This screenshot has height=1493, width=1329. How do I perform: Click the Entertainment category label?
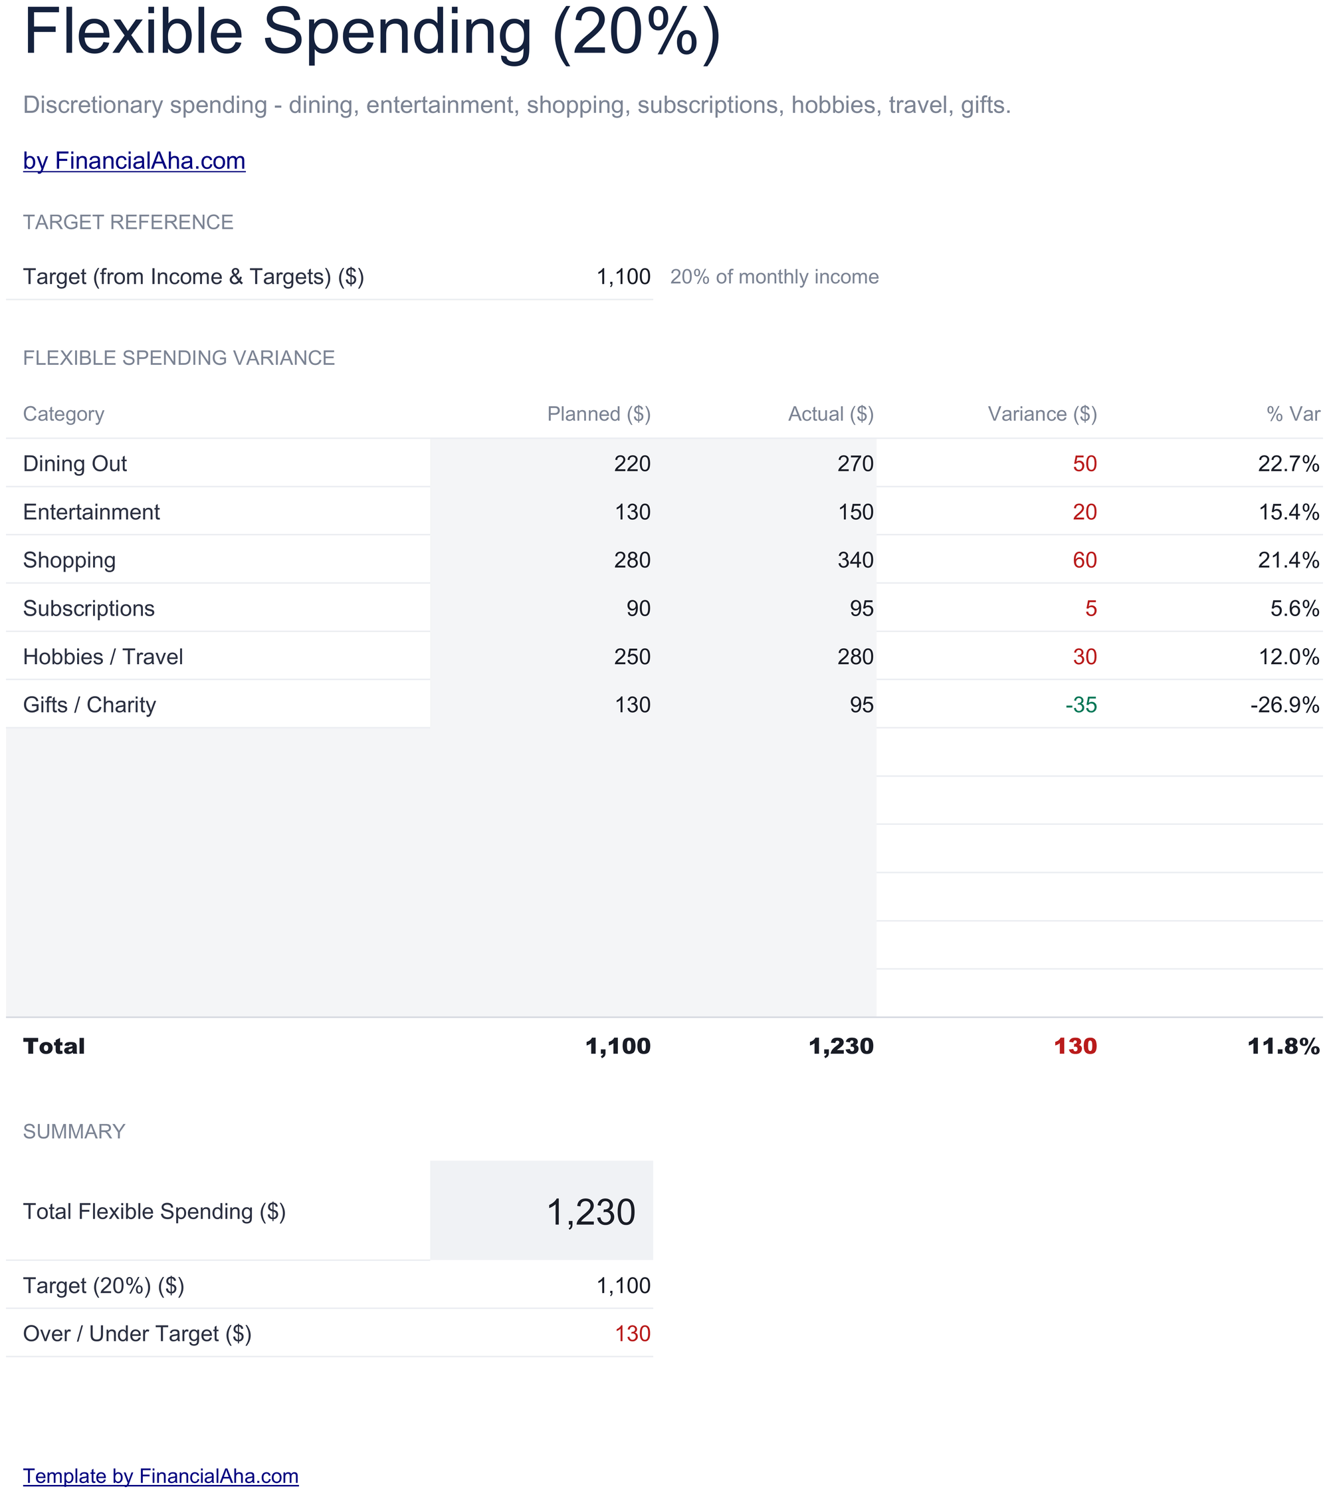point(91,512)
